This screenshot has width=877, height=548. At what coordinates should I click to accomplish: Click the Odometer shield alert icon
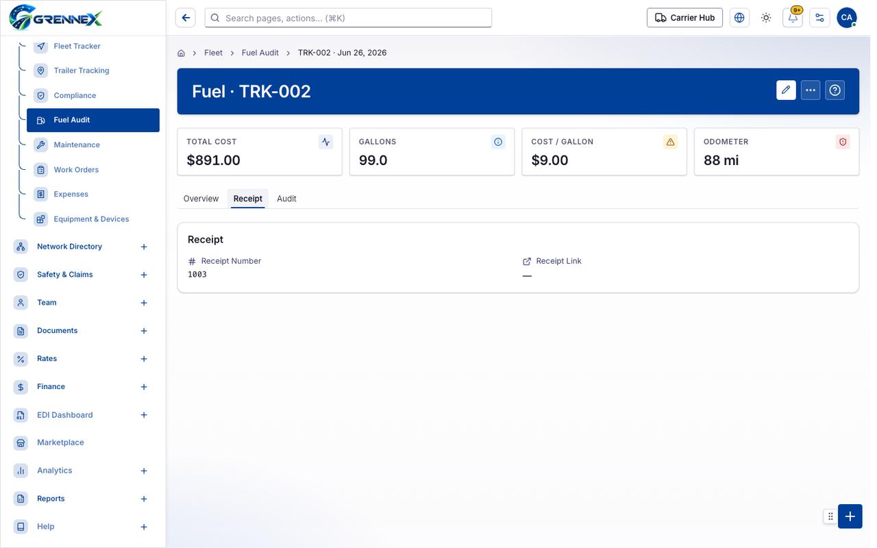pyautogui.click(x=843, y=142)
